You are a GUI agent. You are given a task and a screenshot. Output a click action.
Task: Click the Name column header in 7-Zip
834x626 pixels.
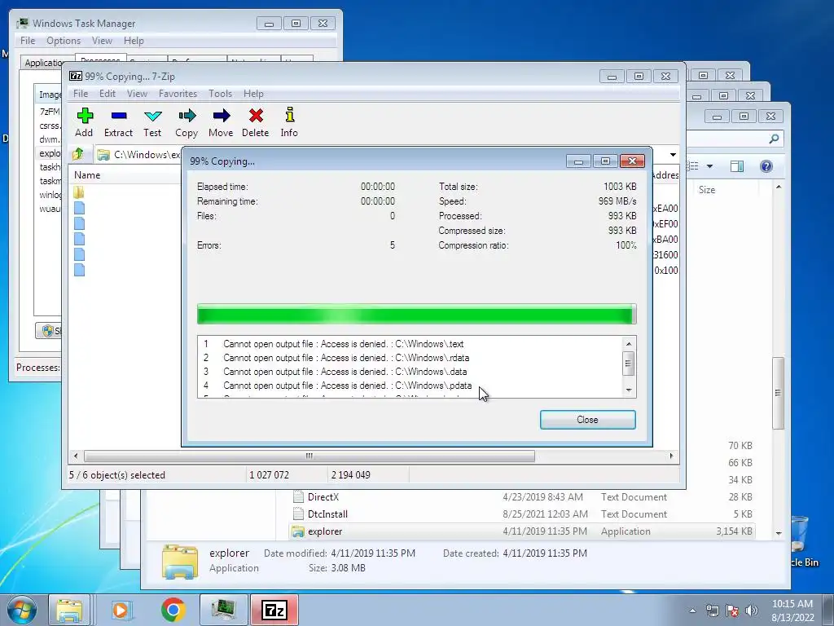[125, 175]
